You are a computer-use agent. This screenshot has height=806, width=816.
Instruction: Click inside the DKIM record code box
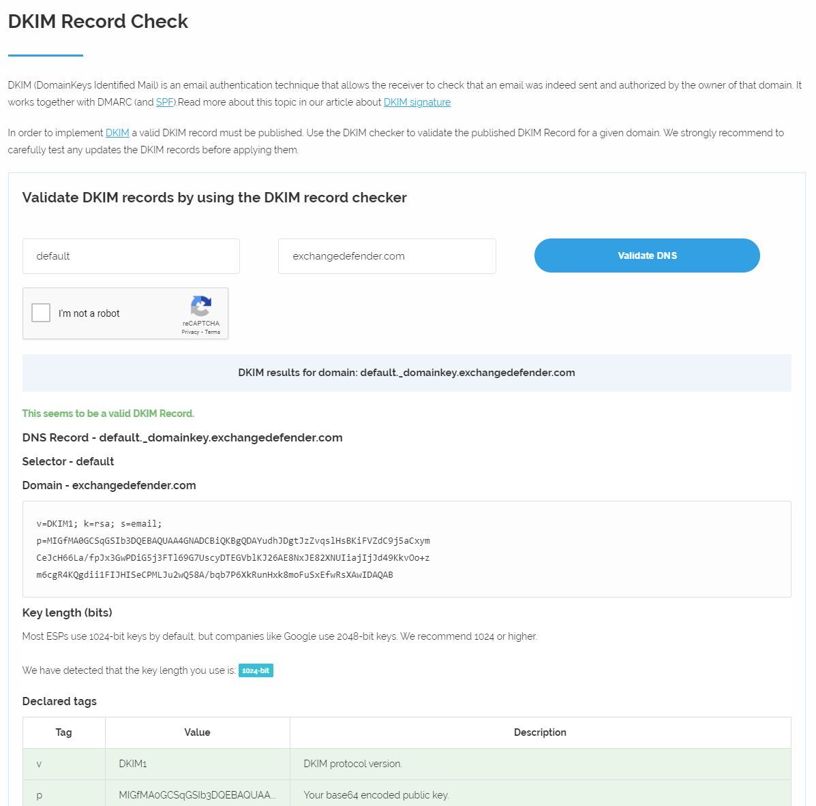pos(406,549)
